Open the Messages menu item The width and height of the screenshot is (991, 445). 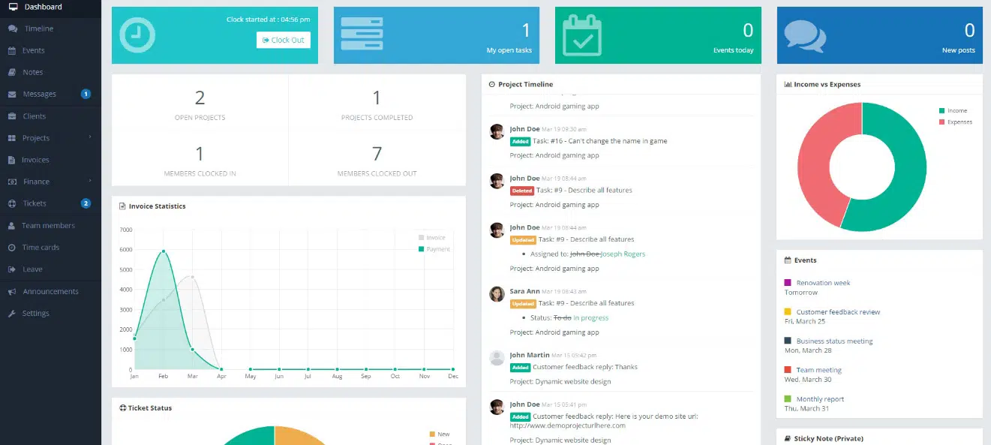[x=39, y=94]
